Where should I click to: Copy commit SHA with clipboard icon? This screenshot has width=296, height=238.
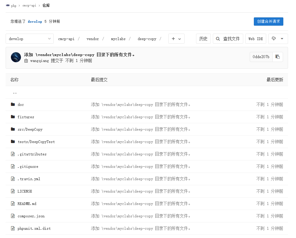click(277, 57)
